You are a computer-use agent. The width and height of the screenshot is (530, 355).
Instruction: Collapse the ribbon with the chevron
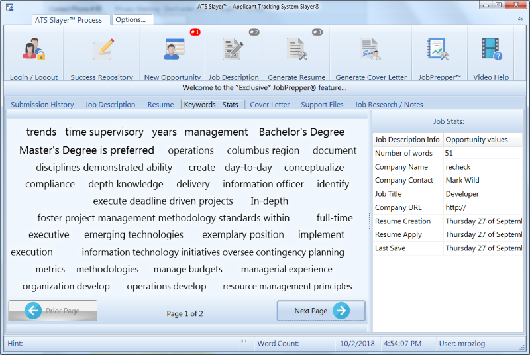(x=520, y=19)
